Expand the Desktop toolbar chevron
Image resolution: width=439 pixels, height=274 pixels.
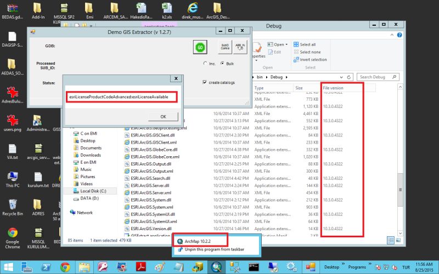point(343,264)
